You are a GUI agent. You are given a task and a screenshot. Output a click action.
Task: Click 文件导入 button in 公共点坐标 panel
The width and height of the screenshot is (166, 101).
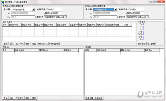pyautogui.click(x=20, y=43)
